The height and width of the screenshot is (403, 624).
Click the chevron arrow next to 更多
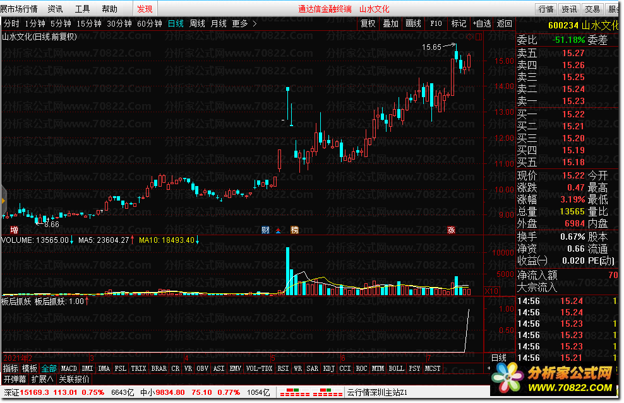(255, 24)
